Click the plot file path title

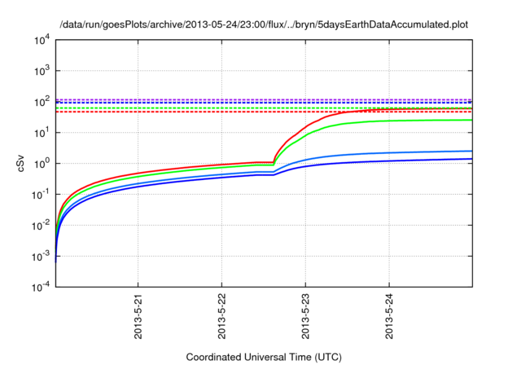[x=264, y=24]
